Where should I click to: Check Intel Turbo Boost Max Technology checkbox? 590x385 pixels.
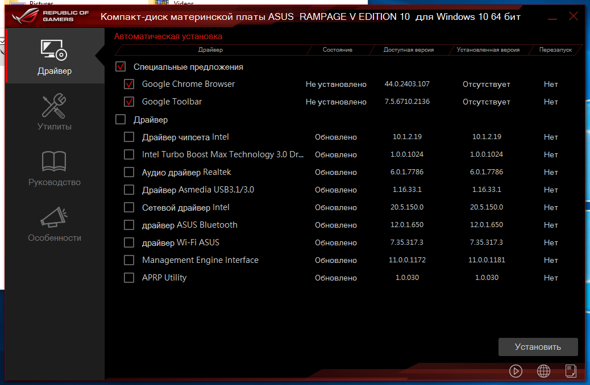(x=129, y=154)
